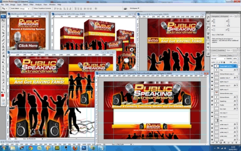Image resolution: width=241 pixels, height=151 pixels.
Task: Switch to the Histogram tab
Action: pos(224,16)
